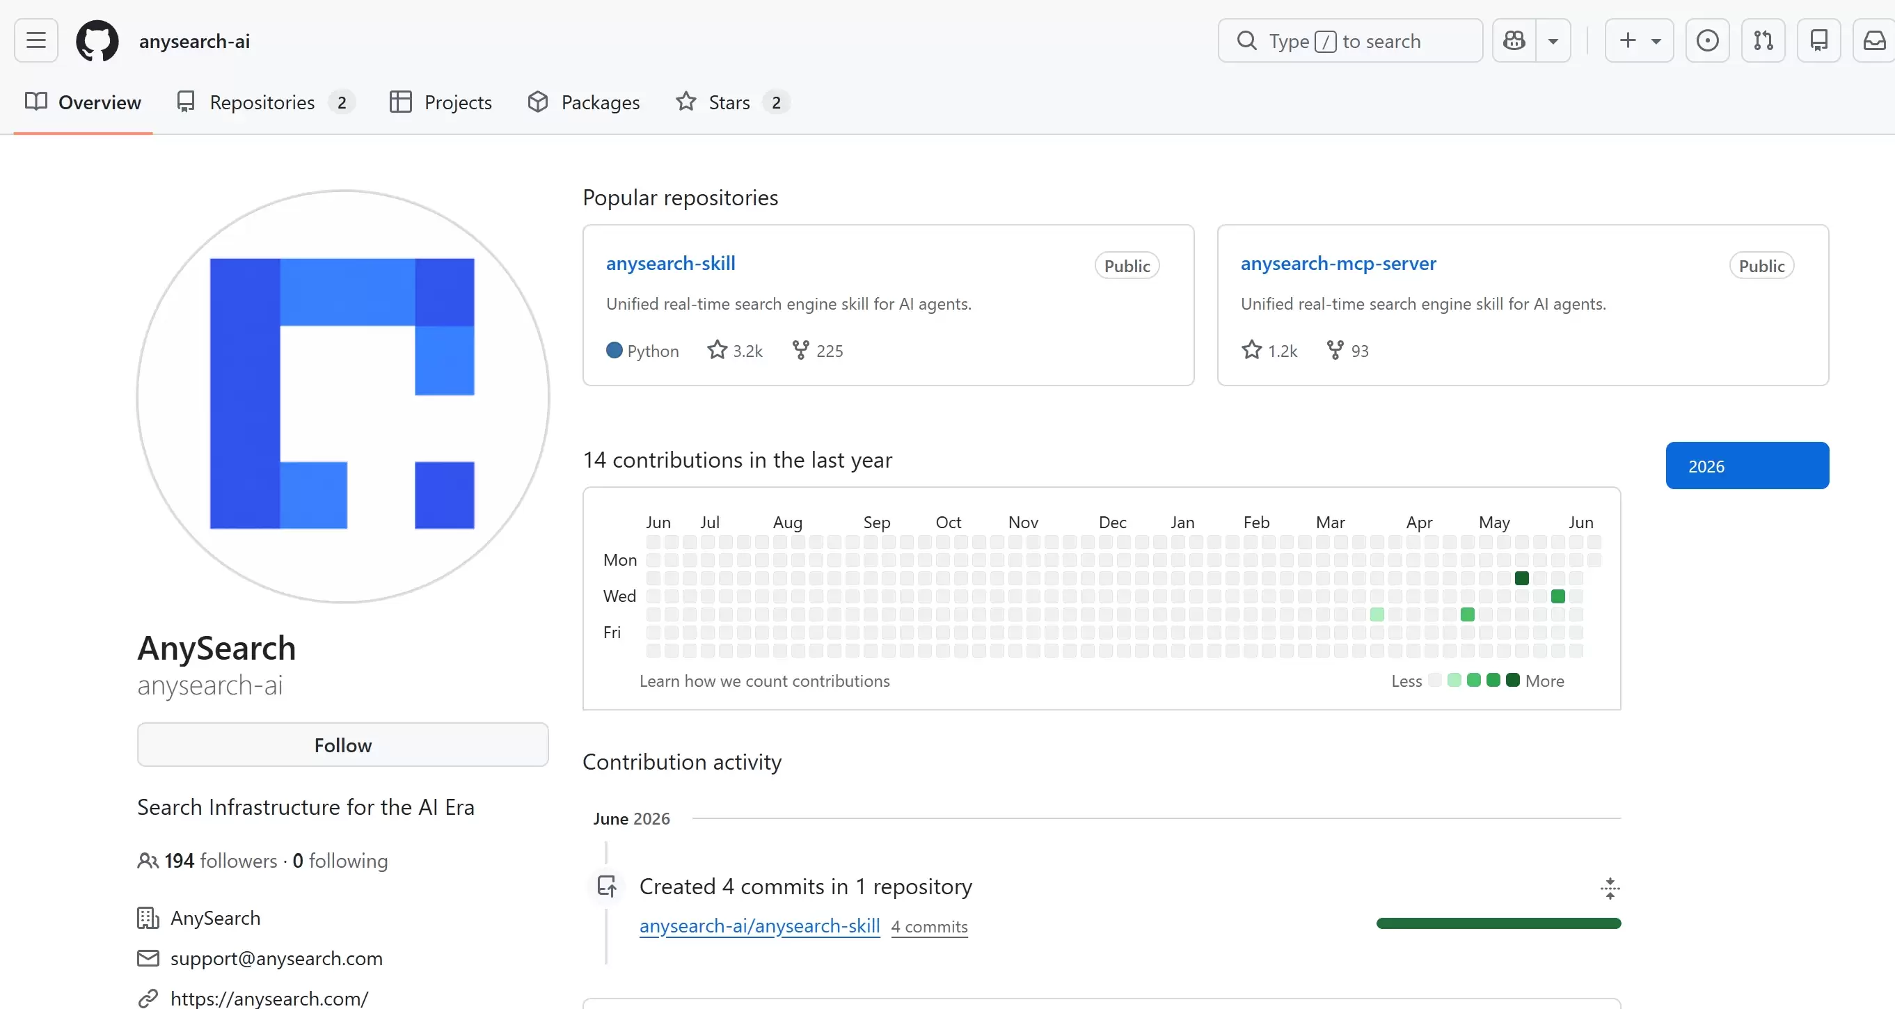Click the dark green contribution square in May
1895x1009 pixels.
[1522, 578]
